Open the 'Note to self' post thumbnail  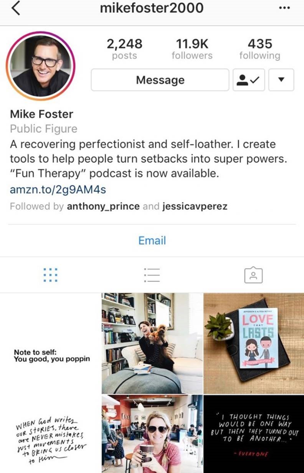click(x=50, y=343)
